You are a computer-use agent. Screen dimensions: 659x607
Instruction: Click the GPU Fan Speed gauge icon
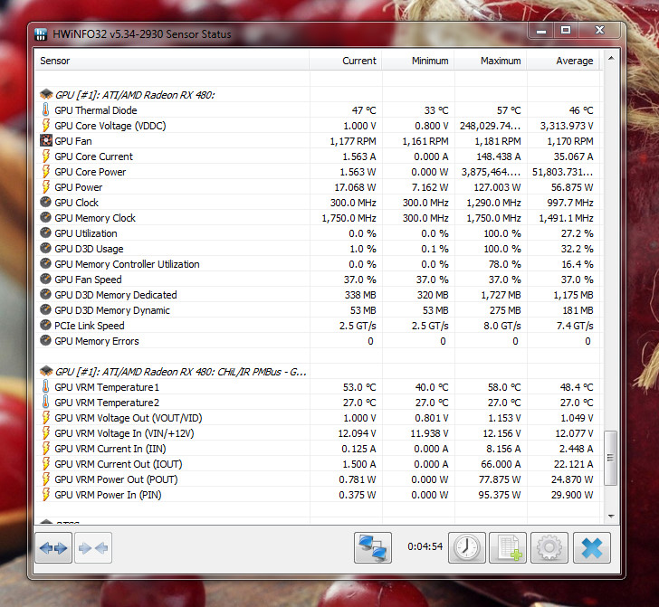pyautogui.click(x=45, y=279)
